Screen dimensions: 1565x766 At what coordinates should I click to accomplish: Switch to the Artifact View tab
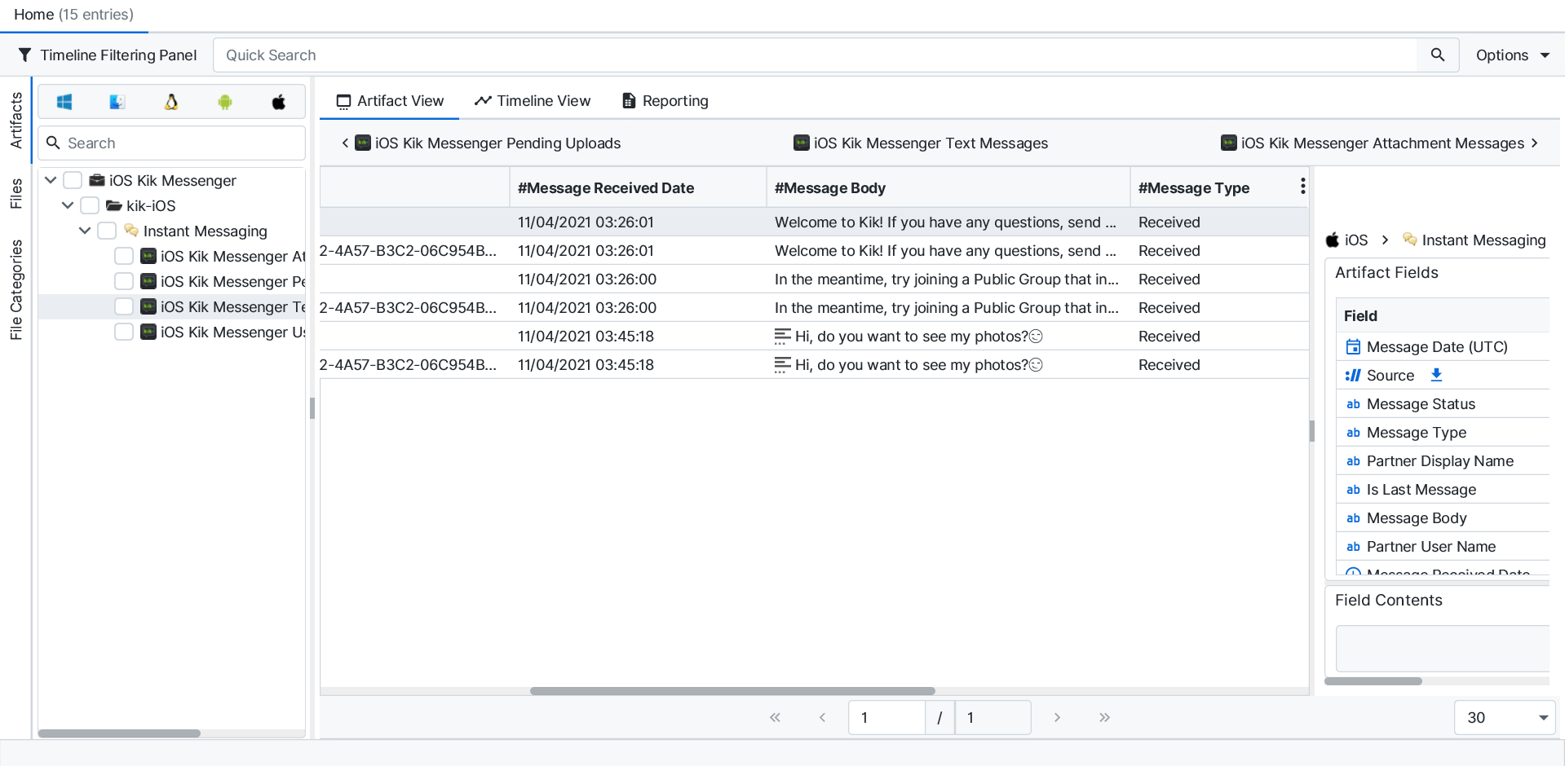coord(390,100)
